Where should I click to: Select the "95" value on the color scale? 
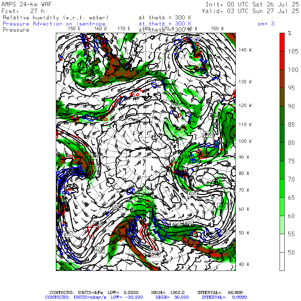291,88
